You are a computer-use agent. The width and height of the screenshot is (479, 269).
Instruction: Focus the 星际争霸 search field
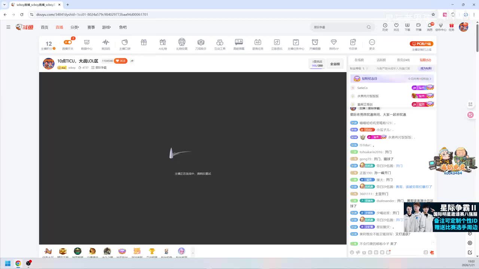click(x=339, y=27)
